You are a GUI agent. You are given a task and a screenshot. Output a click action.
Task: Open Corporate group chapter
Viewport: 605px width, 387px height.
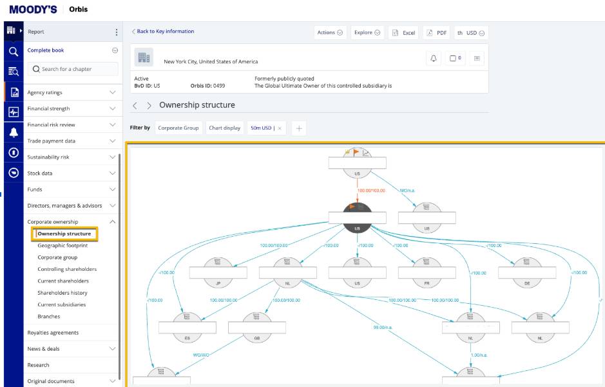click(57, 257)
